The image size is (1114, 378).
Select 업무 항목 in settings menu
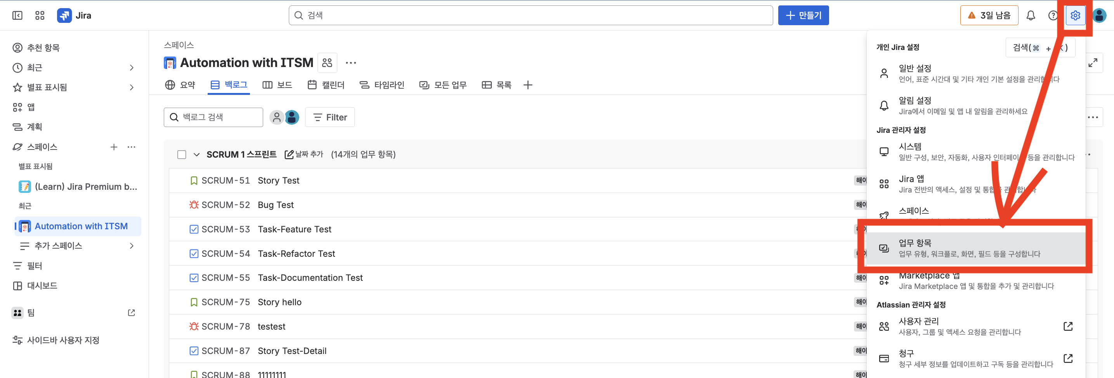pos(976,248)
